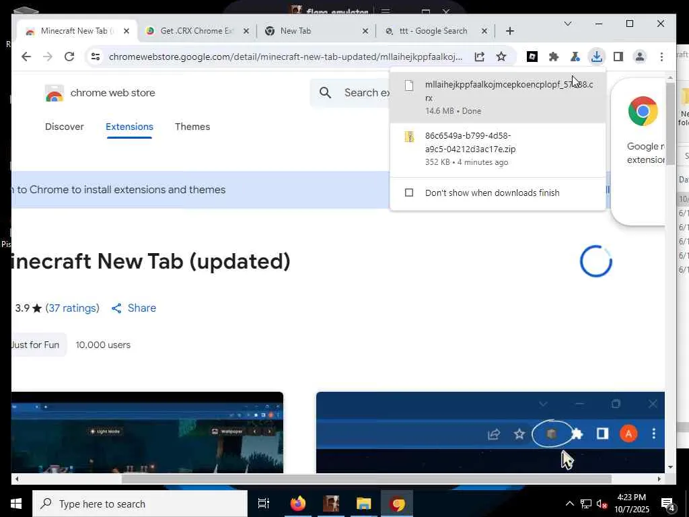This screenshot has width=689, height=517.
Task: Open the Themes section
Action: click(x=192, y=127)
